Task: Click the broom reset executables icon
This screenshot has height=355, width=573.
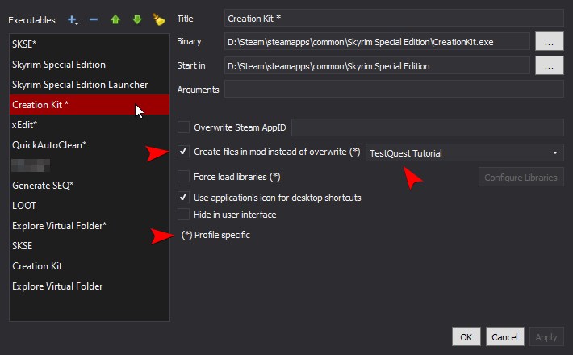Action: pyautogui.click(x=159, y=19)
